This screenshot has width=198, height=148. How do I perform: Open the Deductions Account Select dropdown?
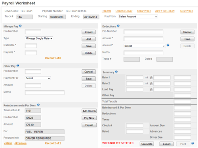click(145, 46)
